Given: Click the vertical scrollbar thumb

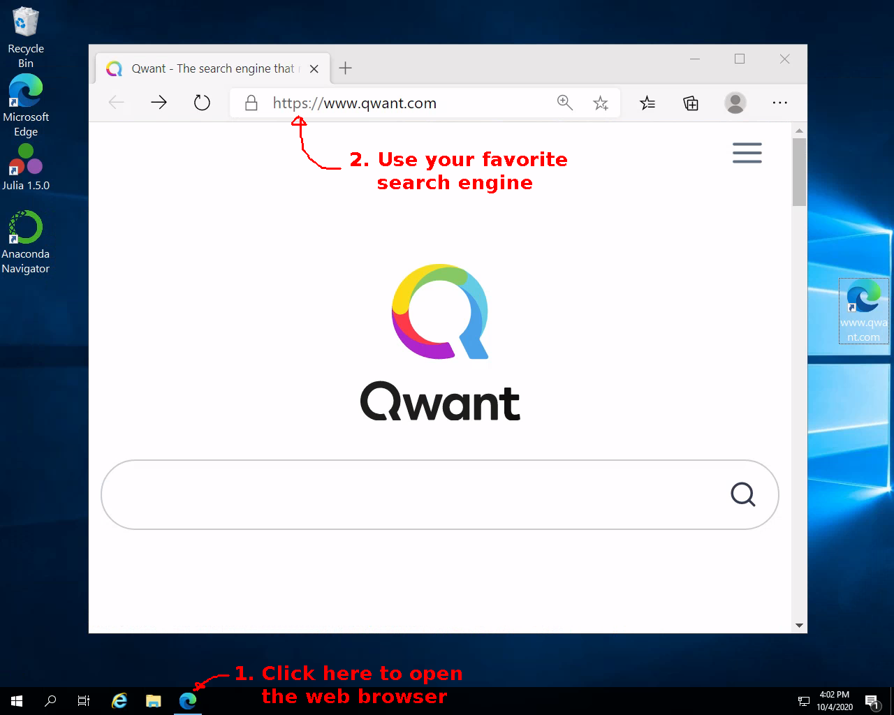Looking at the screenshot, I should tap(799, 172).
